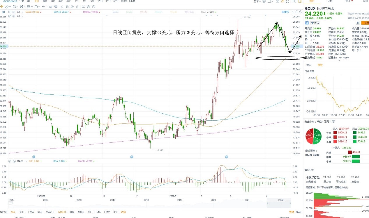369x218 pixels.
Task: Switch to the 盘口 tab
Action: point(308,65)
